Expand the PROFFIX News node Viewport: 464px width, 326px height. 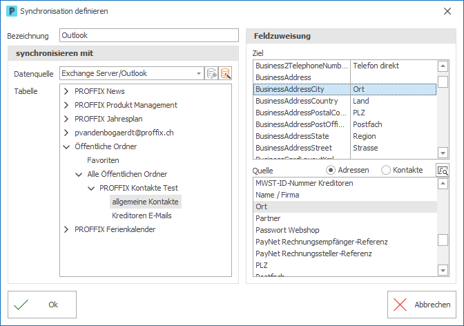pyautogui.click(x=66, y=91)
